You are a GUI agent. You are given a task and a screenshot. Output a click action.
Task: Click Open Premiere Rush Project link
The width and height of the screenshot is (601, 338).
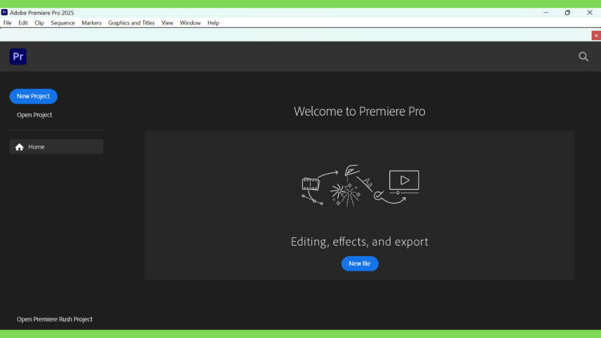pos(55,319)
